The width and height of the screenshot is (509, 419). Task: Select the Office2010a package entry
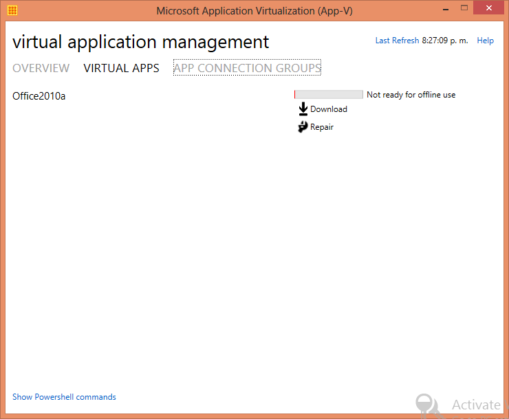39,96
